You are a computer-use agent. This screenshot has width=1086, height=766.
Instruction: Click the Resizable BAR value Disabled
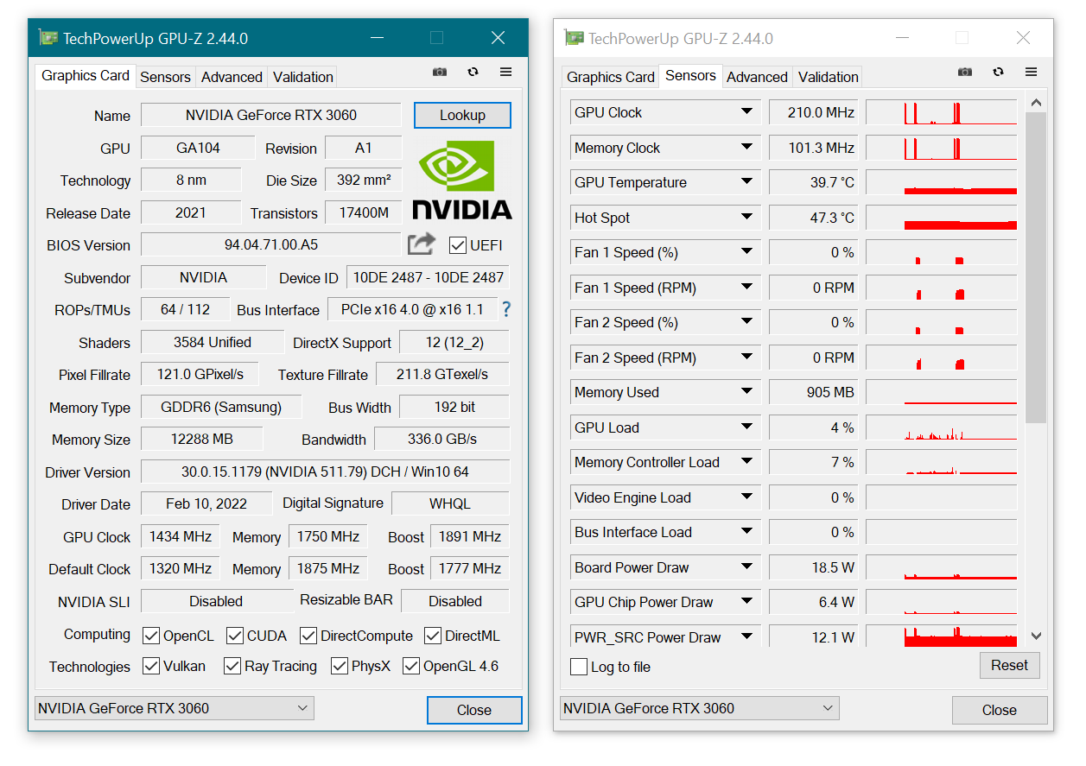455,601
